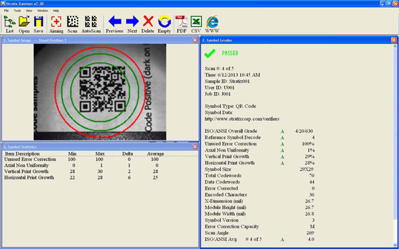Click the Time 6/12/2013 line

(232, 75)
